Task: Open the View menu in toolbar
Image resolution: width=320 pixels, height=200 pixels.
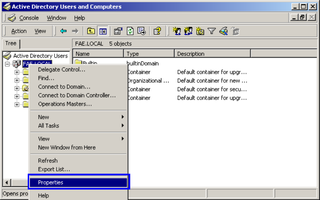Action: 40,31
